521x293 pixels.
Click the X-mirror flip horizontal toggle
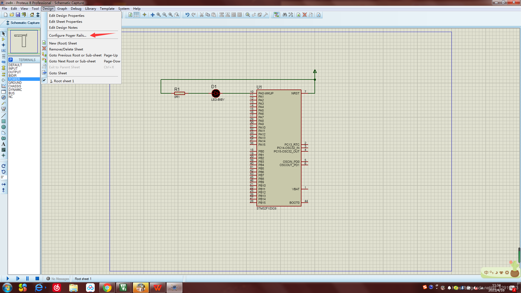click(x=4, y=184)
